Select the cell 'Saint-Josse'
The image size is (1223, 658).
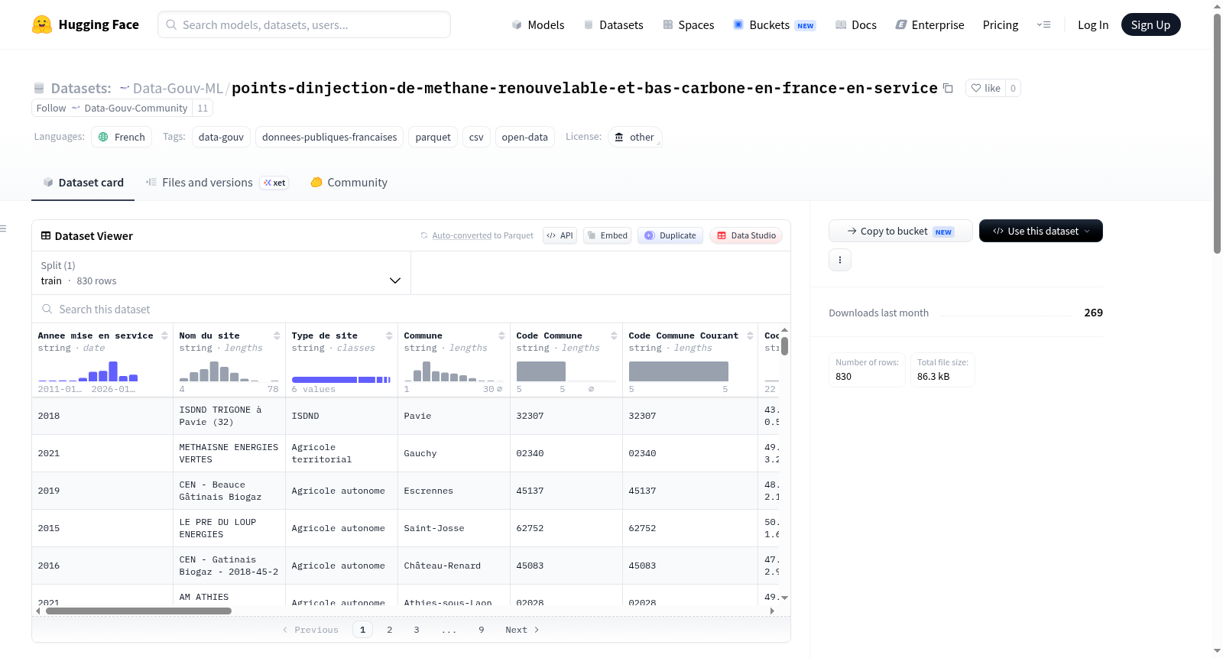(453, 528)
